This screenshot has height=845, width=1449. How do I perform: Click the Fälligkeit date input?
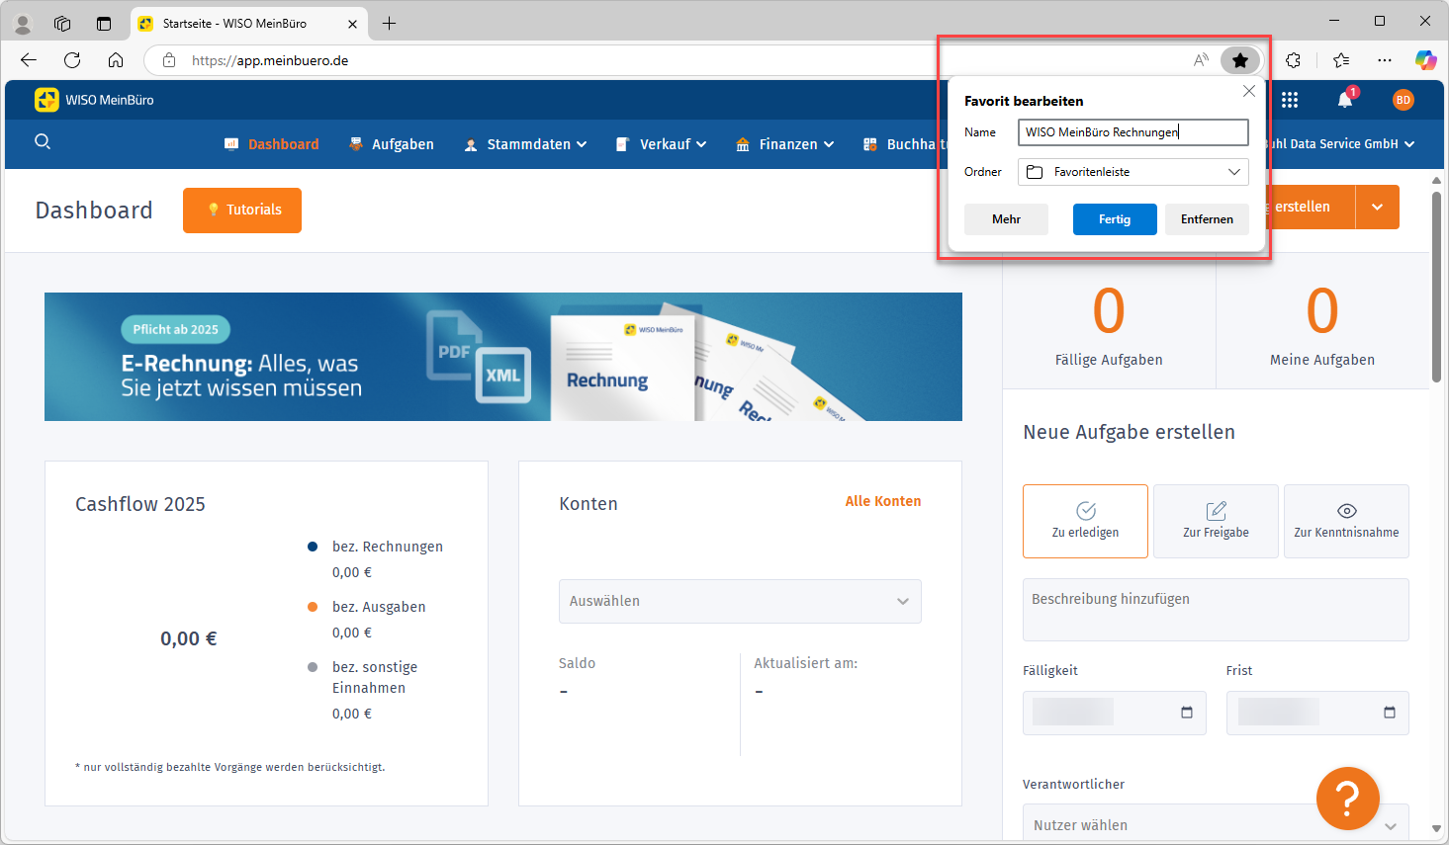1115,713
